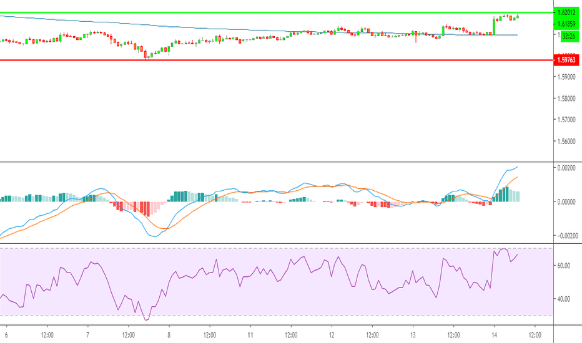Image resolution: width=582 pixels, height=343 pixels.
Task: Click the green 1.62012 price label
Action: click(567, 12)
